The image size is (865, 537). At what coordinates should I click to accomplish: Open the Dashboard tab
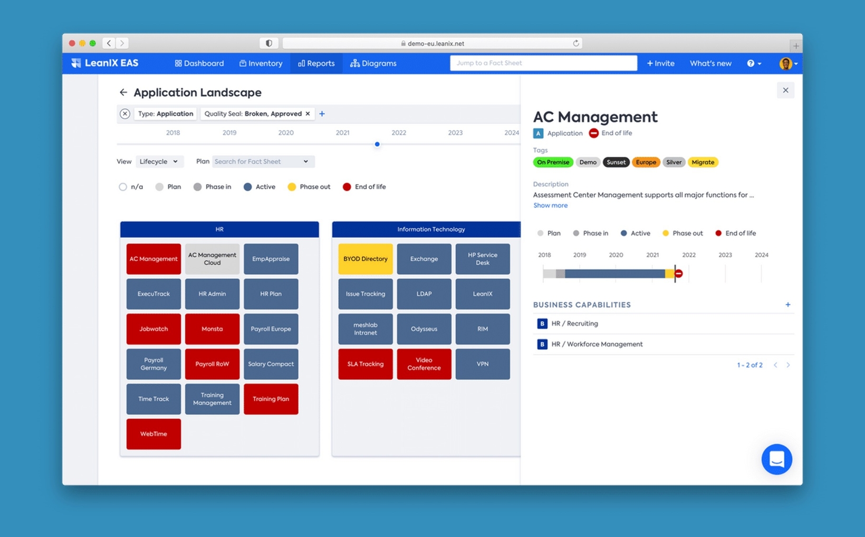199,63
